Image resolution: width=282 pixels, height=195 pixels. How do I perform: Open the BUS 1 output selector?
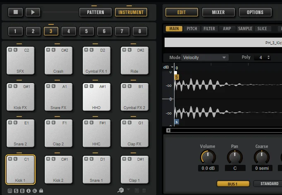tap(233, 184)
